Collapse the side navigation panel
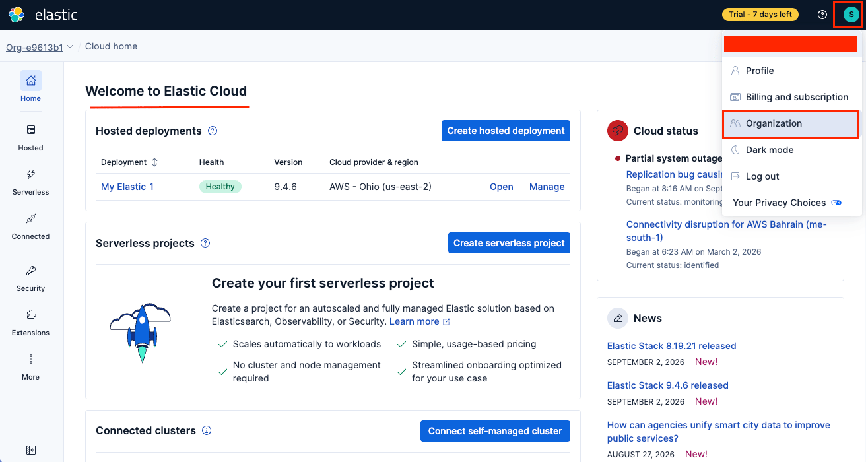Image resolution: width=866 pixels, height=462 pixels. click(31, 450)
